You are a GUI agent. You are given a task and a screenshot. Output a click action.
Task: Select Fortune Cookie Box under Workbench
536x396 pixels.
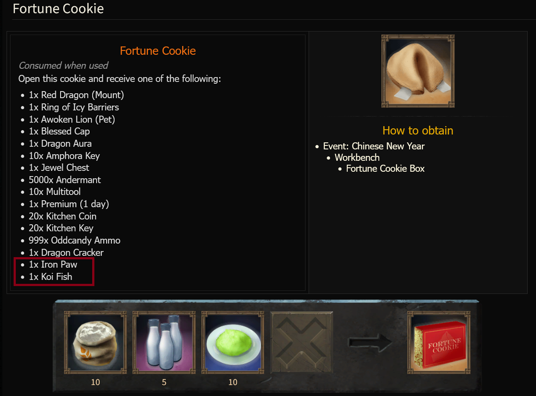pos(385,169)
